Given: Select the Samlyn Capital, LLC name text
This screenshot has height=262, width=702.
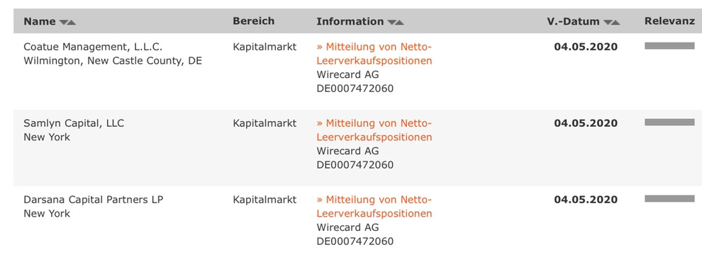Looking at the screenshot, I should (x=74, y=123).
